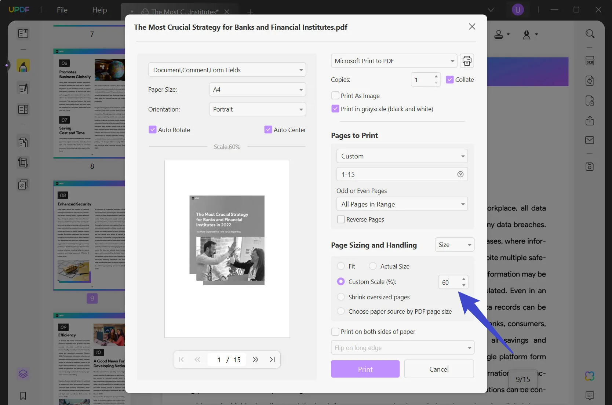
Task: Open the Microsoft Print to PDF dropdown
Action: click(394, 61)
